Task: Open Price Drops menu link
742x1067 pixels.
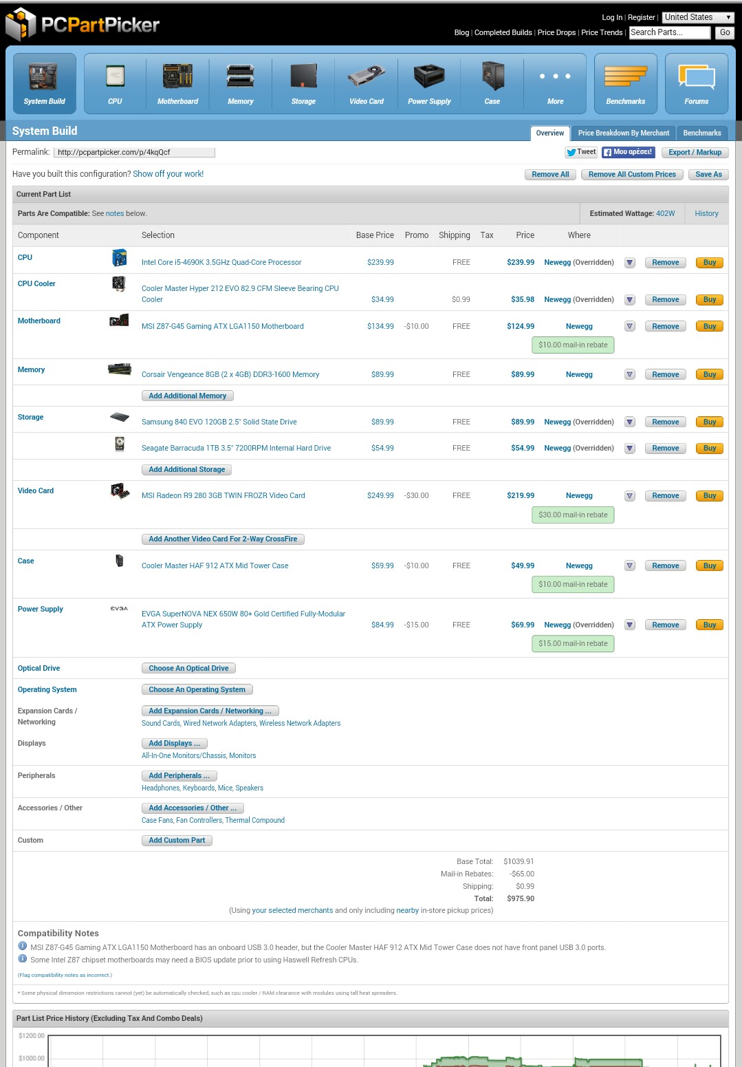Action: (x=556, y=32)
